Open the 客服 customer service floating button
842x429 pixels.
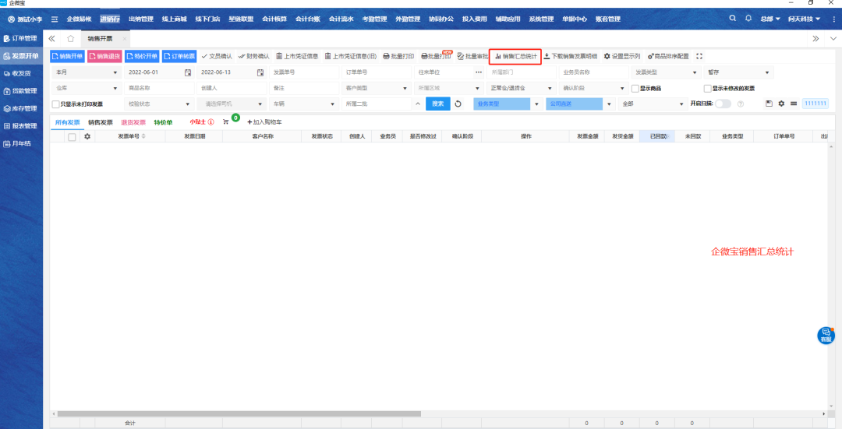[826, 336]
